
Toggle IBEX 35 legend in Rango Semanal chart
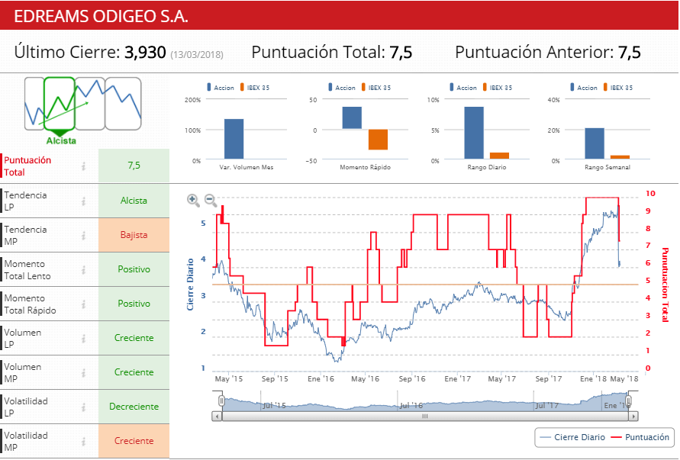click(618, 88)
